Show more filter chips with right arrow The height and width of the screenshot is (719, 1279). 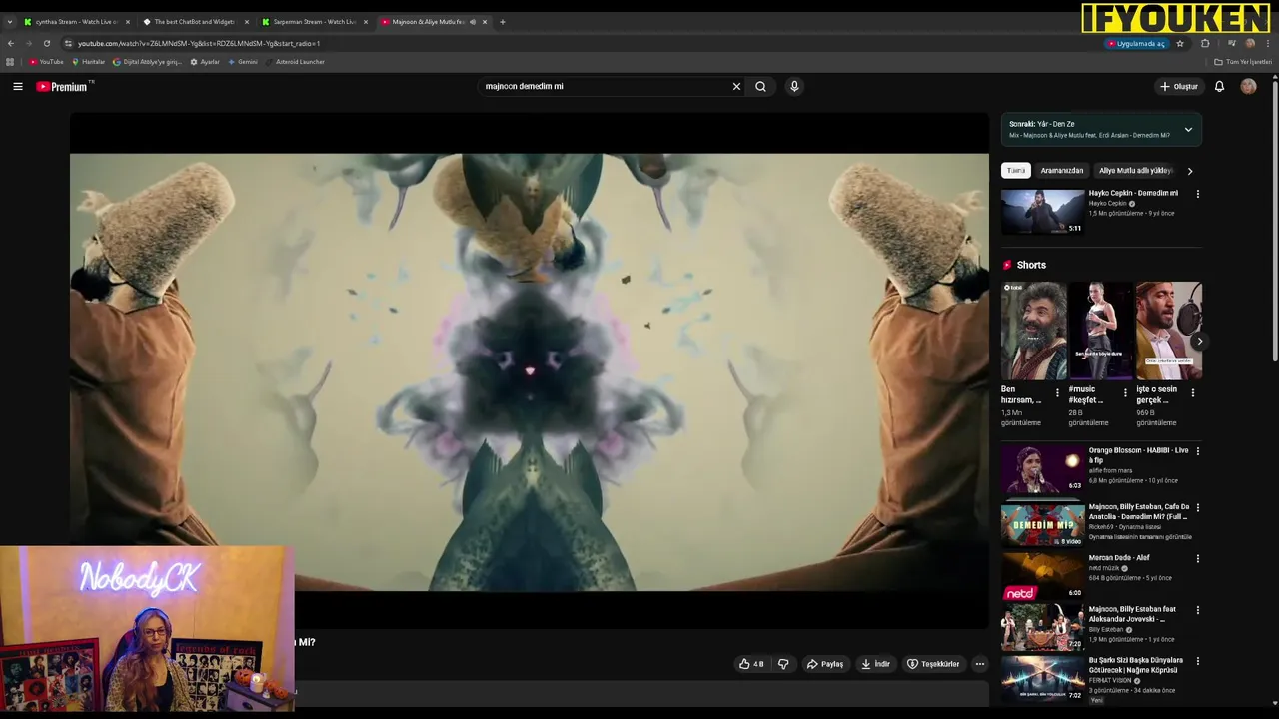point(1189,171)
